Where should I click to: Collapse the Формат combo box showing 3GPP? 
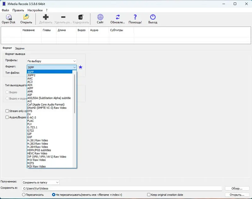click(x=52, y=67)
